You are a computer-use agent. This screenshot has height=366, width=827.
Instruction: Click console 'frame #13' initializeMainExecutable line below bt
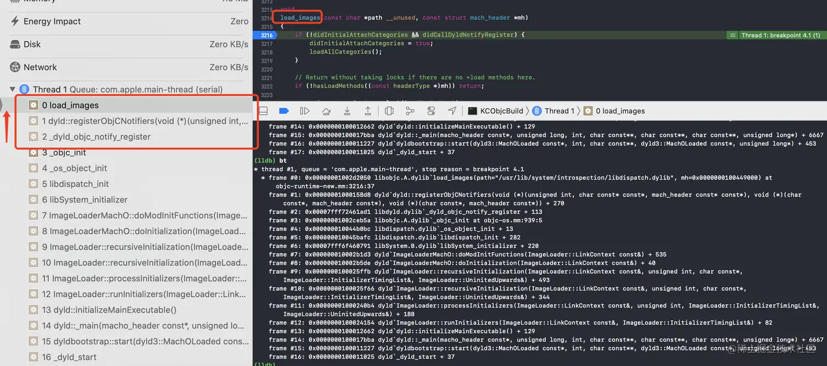point(402,331)
